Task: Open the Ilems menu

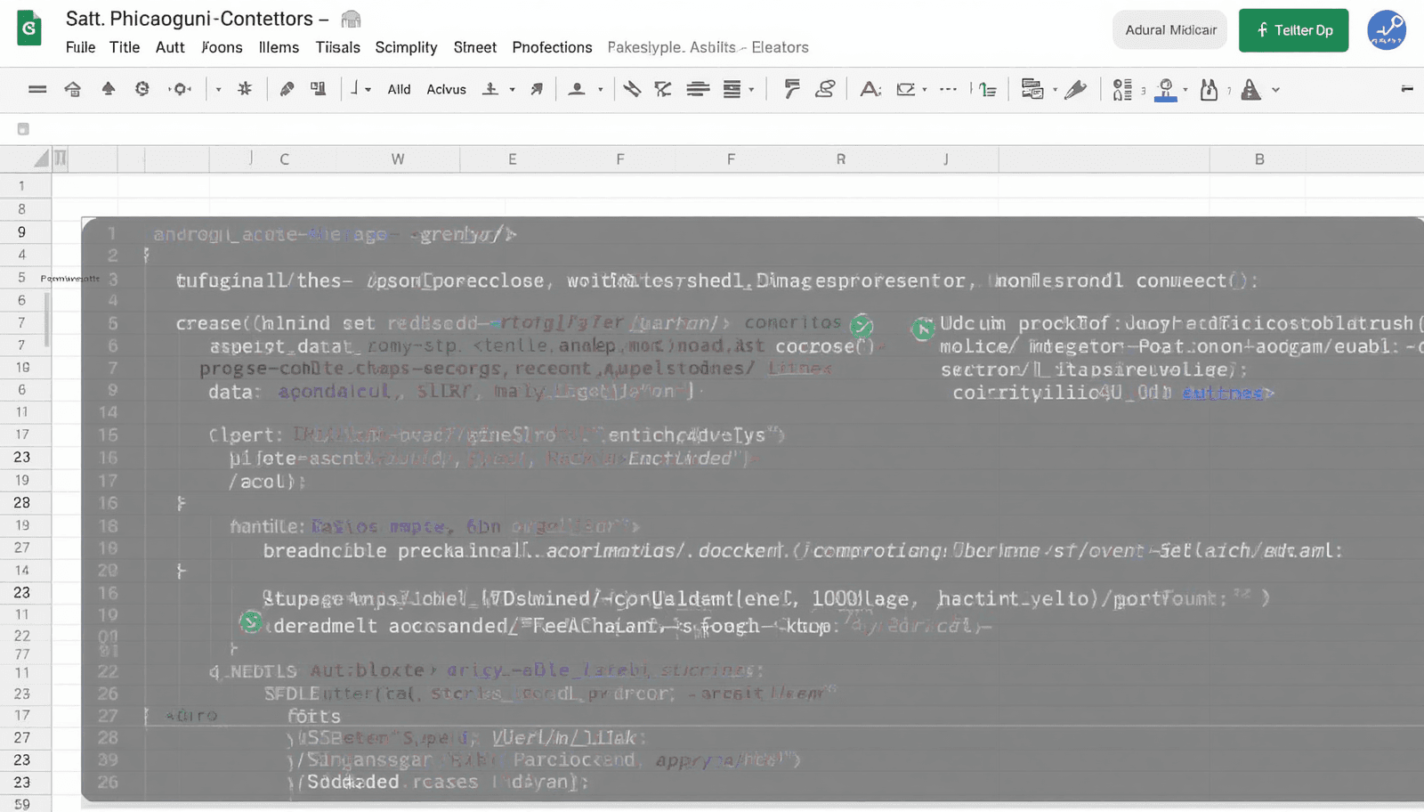Action: tap(279, 47)
